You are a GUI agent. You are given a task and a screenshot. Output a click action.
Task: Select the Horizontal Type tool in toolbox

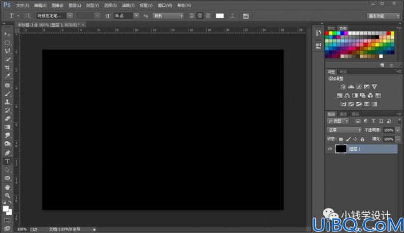pos(7,161)
